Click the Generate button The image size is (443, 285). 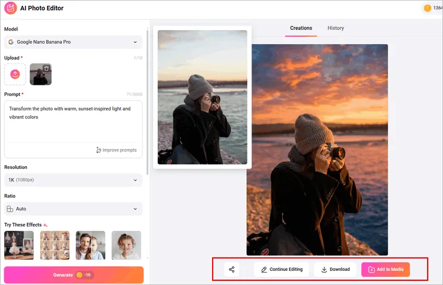74,275
